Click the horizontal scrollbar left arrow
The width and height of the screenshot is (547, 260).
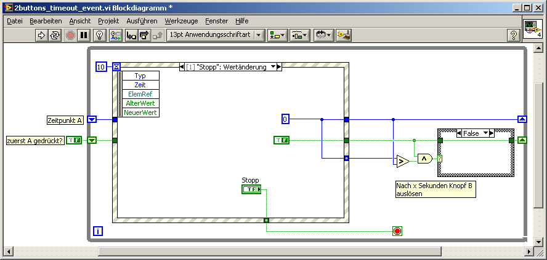pos(8,251)
